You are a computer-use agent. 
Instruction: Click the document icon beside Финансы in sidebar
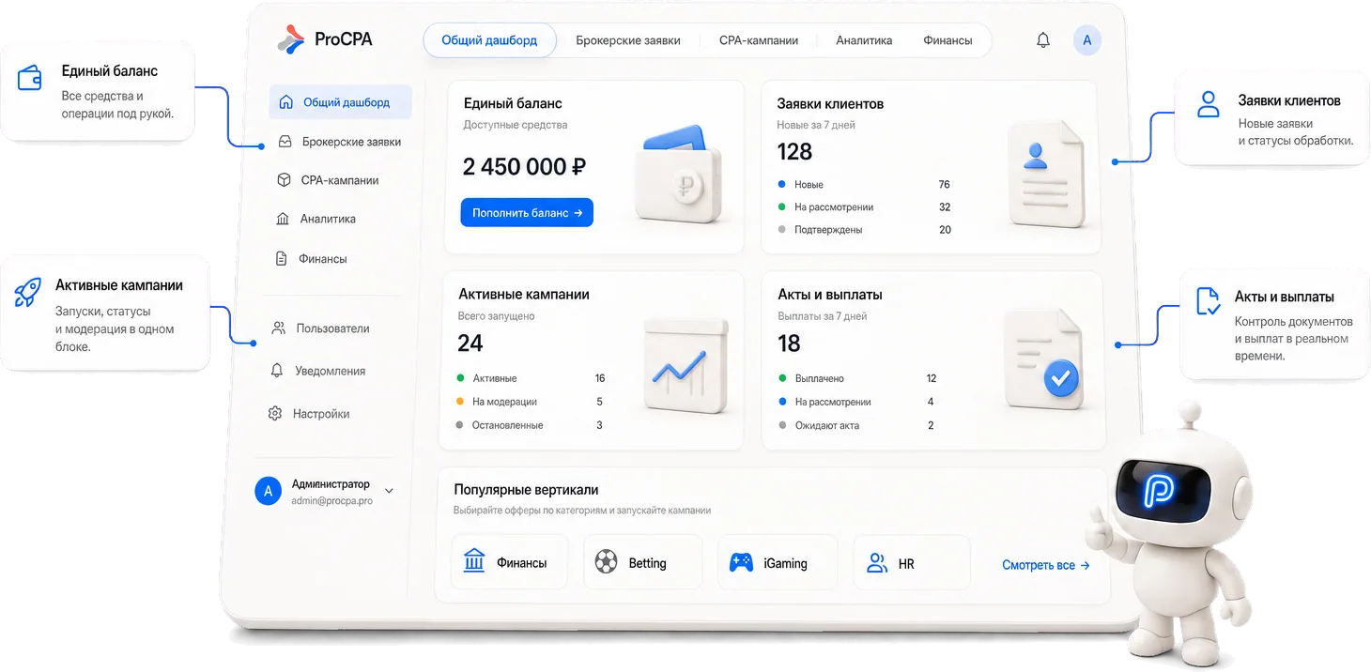(281, 258)
